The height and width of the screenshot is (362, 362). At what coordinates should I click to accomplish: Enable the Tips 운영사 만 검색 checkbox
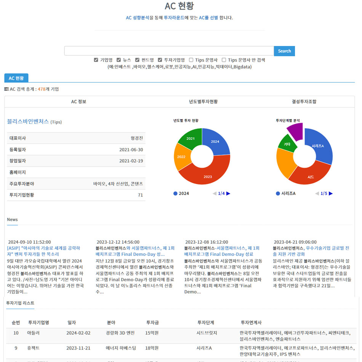224,60
